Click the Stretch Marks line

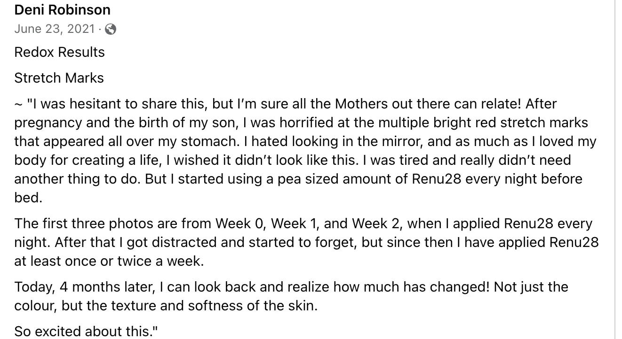click(x=59, y=78)
